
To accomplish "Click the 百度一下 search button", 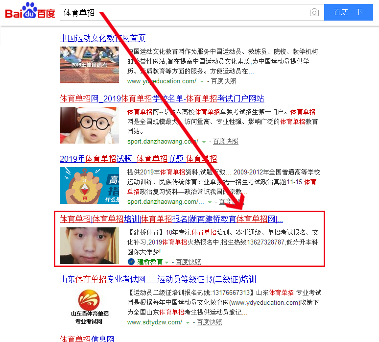I will coord(348,12).
